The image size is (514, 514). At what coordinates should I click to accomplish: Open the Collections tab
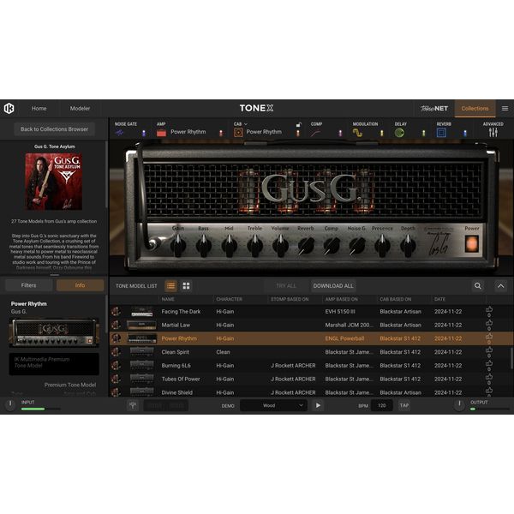pyautogui.click(x=475, y=109)
